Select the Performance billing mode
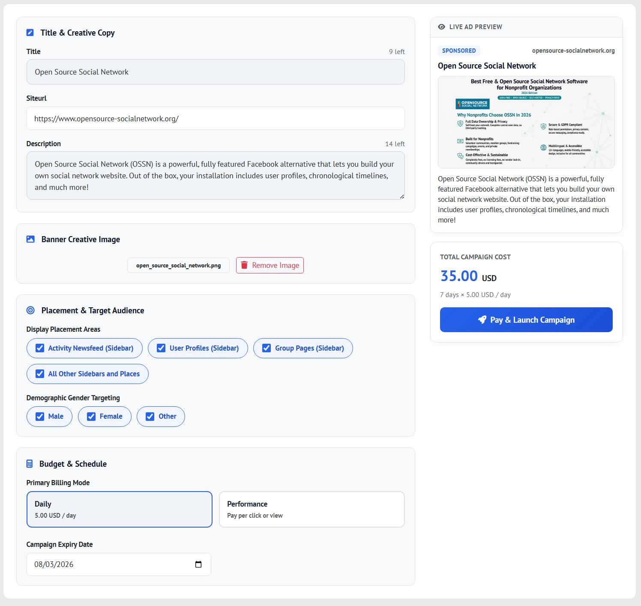 coord(312,509)
